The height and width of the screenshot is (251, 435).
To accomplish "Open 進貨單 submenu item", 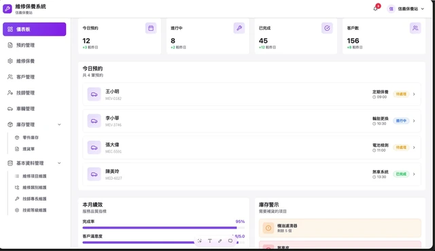I will click(x=29, y=149).
